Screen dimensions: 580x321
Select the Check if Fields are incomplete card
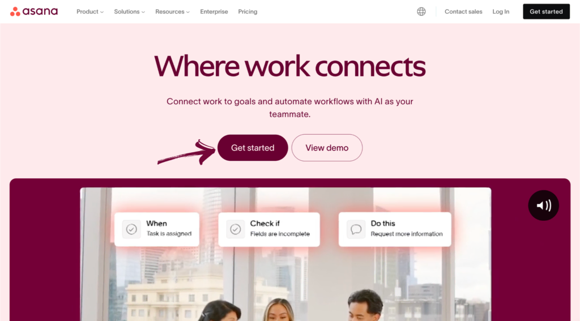(x=269, y=229)
